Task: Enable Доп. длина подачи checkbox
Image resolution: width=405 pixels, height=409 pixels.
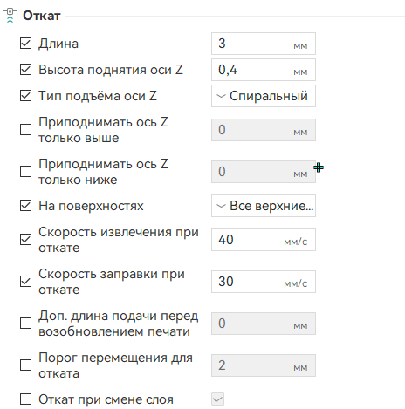Action: coord(25,324)
